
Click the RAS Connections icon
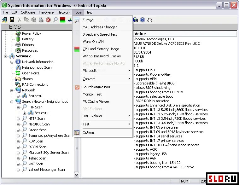click(x=18, y=84)
